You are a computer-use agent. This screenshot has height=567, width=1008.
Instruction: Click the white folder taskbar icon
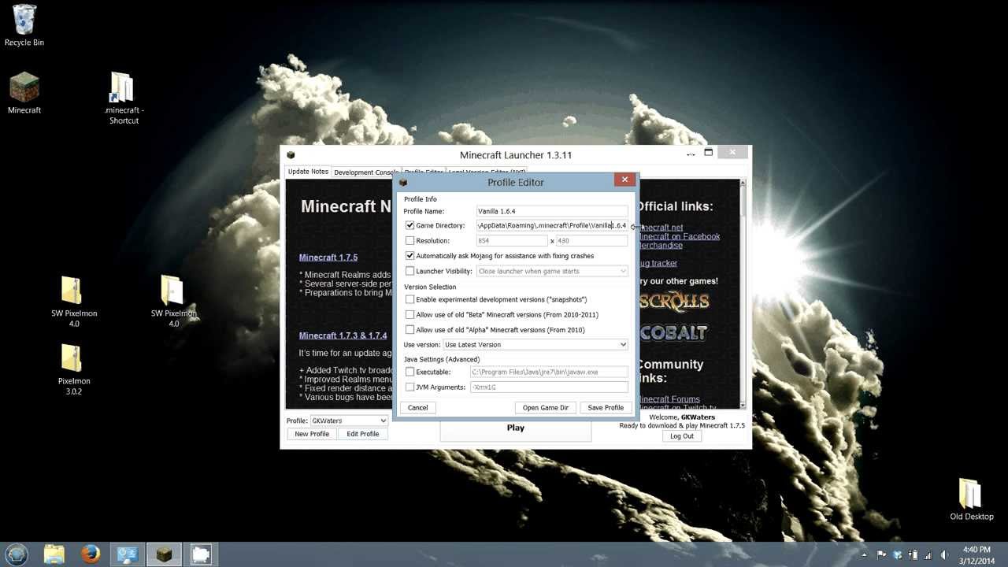pyautogui.click(x=200, y=554)
